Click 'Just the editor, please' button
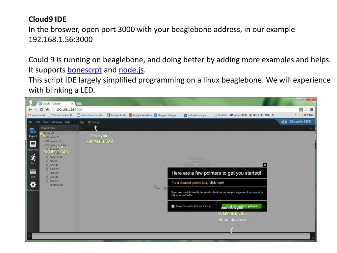Screen dimensions: 337x253 242,206
